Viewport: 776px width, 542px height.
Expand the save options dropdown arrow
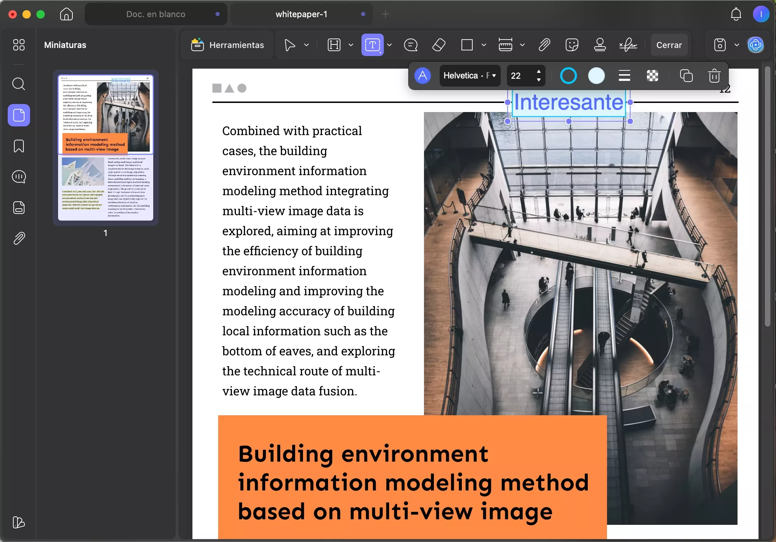pos(737,45)
